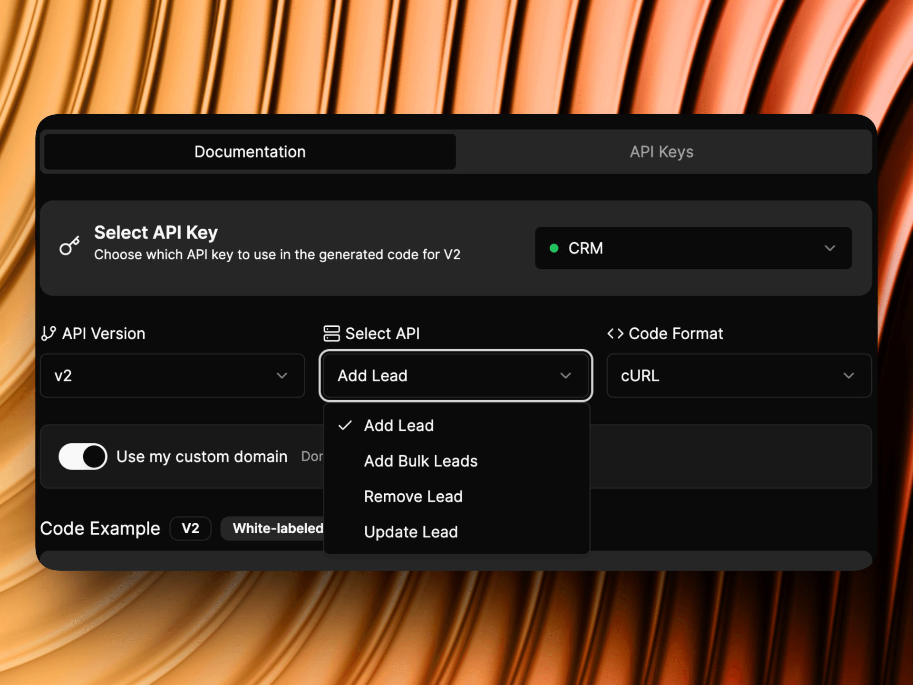Screen dimensions: 913x685
Task: Switch to the Documentation tab
Action: 250,152
